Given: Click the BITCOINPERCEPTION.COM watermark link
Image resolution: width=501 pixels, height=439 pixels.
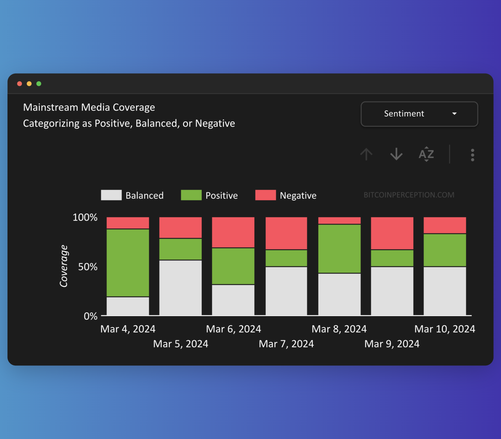Looking at the screenshot, I should coord(409,195).
